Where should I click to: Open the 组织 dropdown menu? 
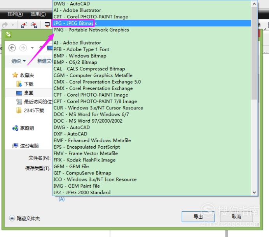point(19,61)
